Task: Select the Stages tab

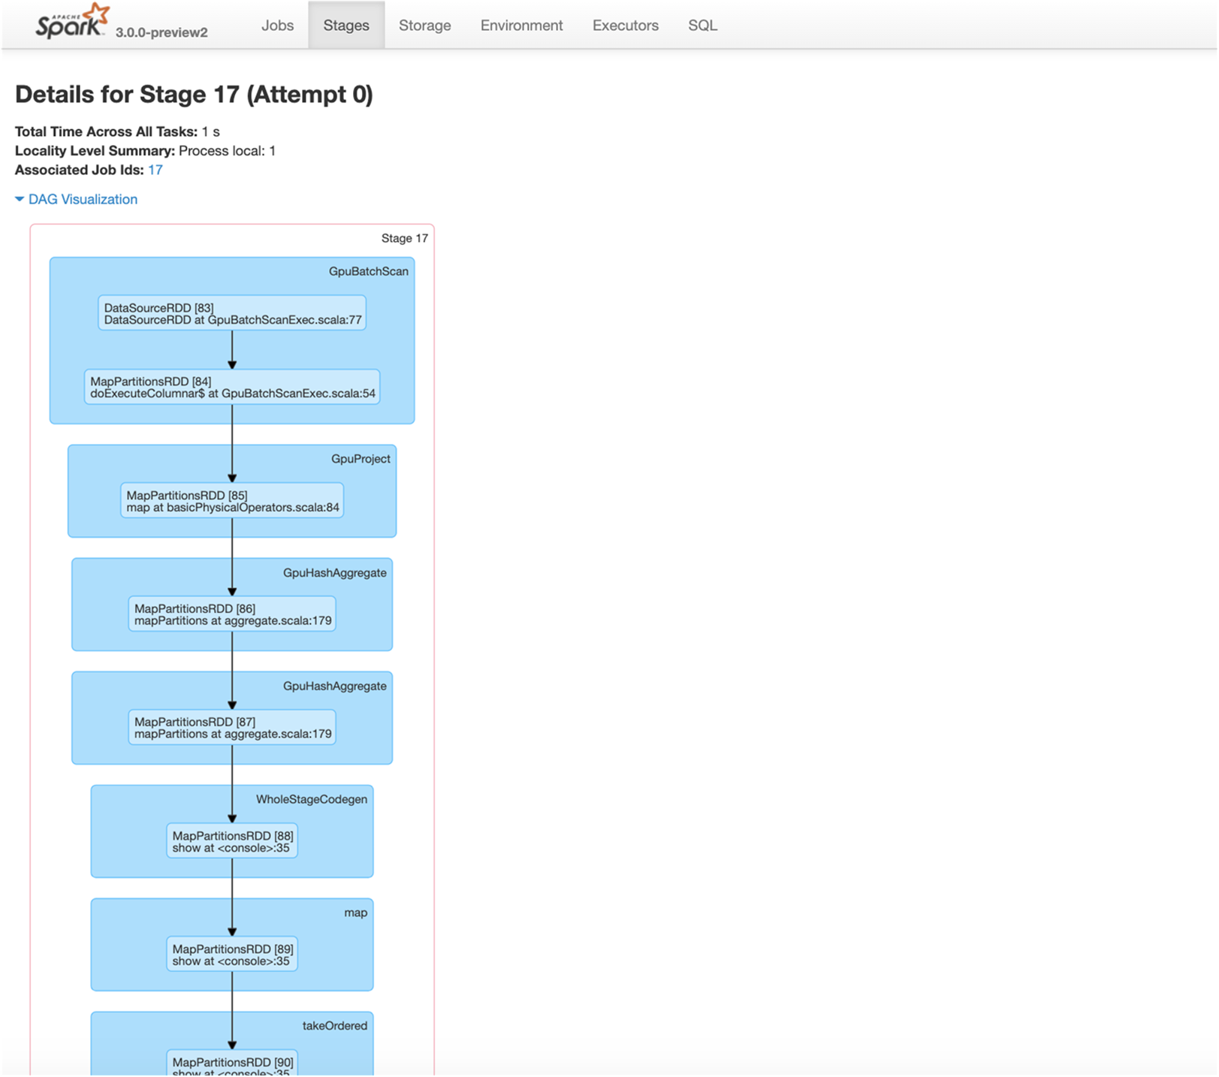Action: pos(346,26)
